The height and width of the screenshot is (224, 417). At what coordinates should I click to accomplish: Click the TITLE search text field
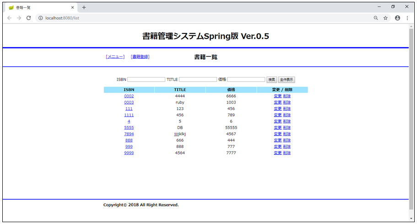click(198, 80)
